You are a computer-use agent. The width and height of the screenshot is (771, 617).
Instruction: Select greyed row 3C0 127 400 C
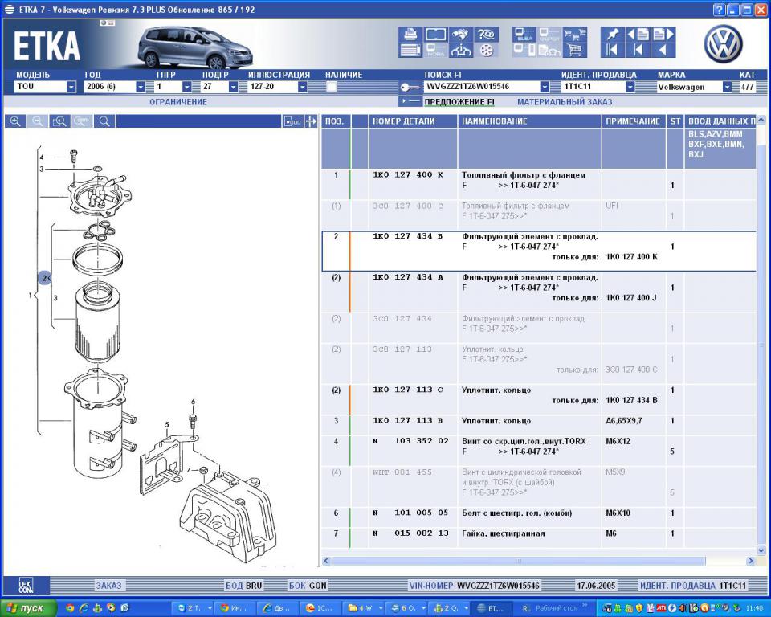539,215
